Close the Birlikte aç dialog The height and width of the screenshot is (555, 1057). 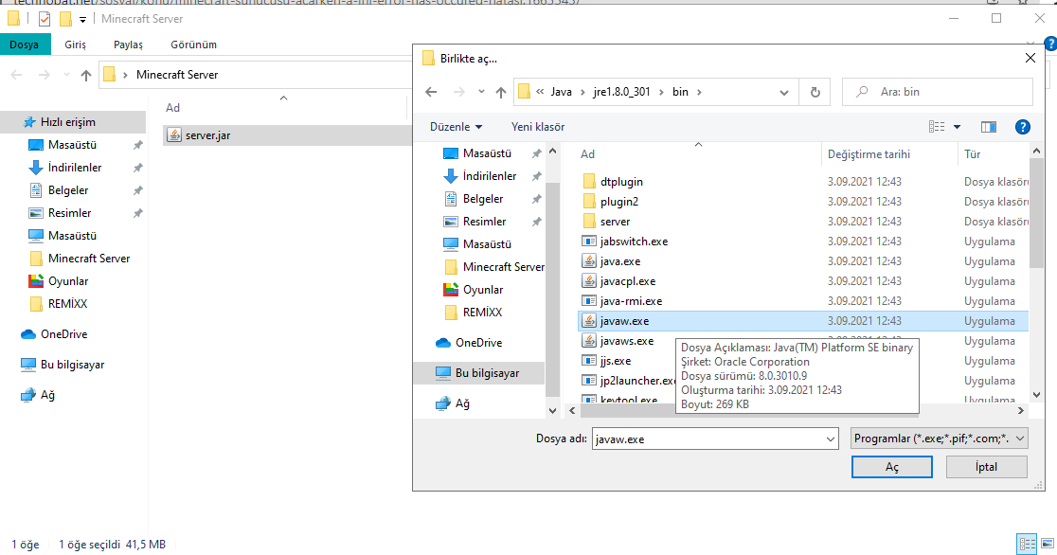tap(1030, 58)
